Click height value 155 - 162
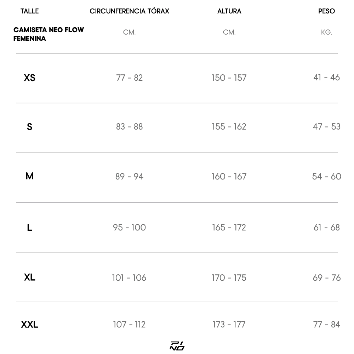 229,127
